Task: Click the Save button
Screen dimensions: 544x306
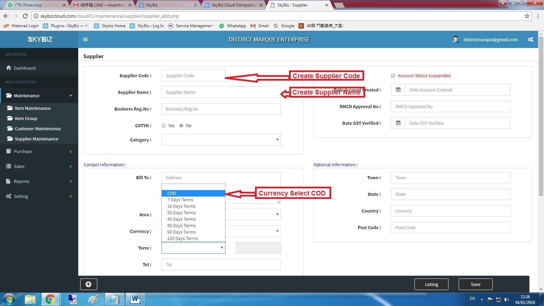Action: pos(475,284)
